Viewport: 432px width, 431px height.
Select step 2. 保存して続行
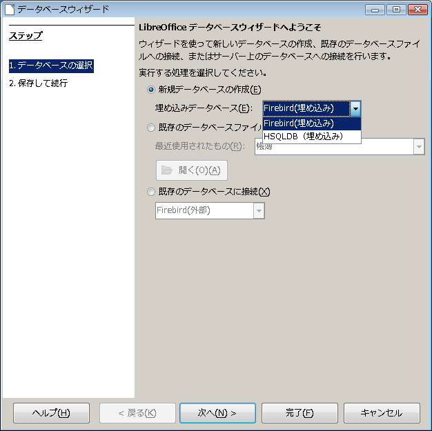[x=38, y=83]
